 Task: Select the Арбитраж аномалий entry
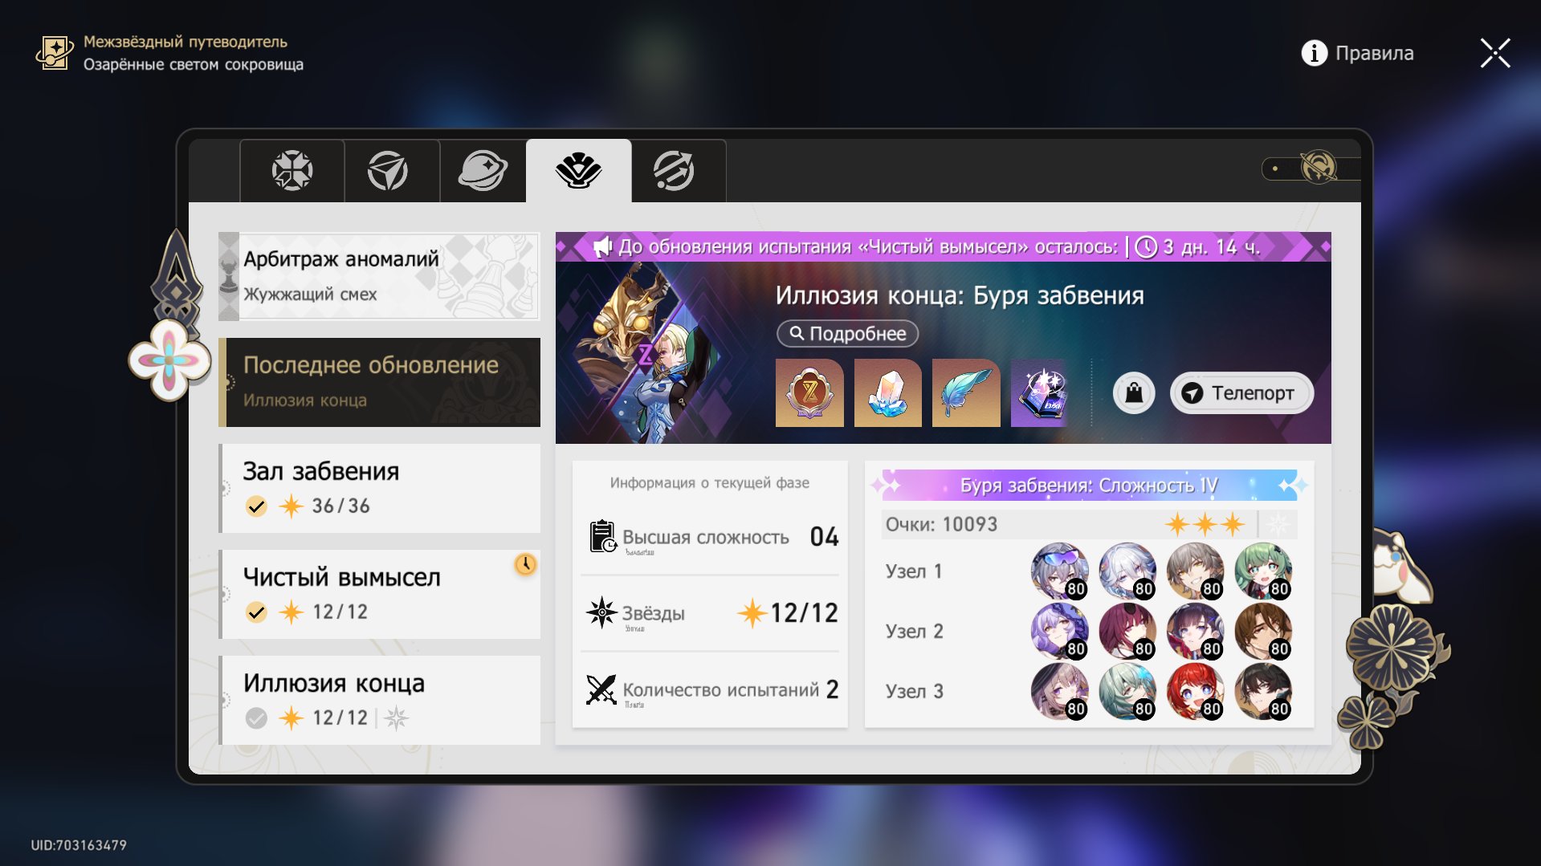(x=379, y=276)
